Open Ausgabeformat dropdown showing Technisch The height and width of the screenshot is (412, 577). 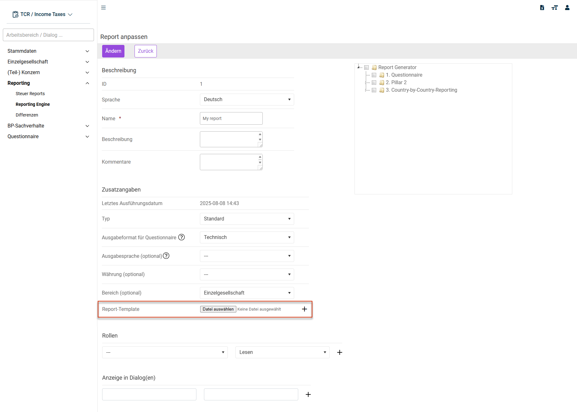[247, 237]
